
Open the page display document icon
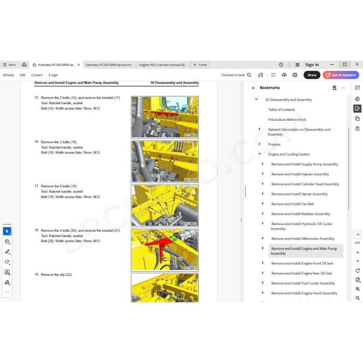358,280
